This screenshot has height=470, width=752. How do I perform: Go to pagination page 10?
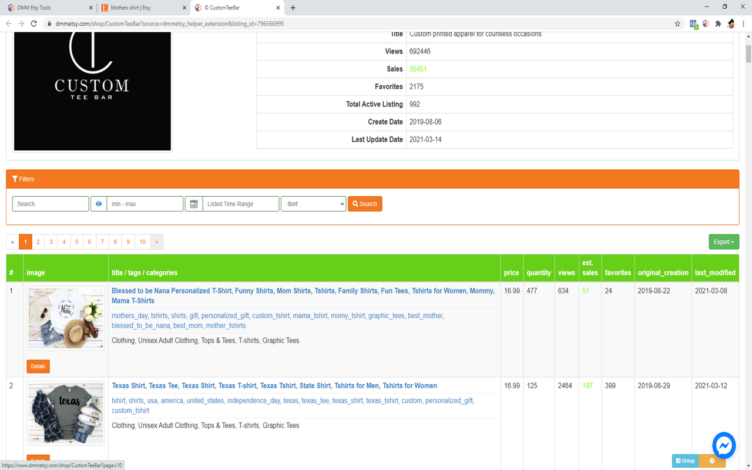coord(143,242)
